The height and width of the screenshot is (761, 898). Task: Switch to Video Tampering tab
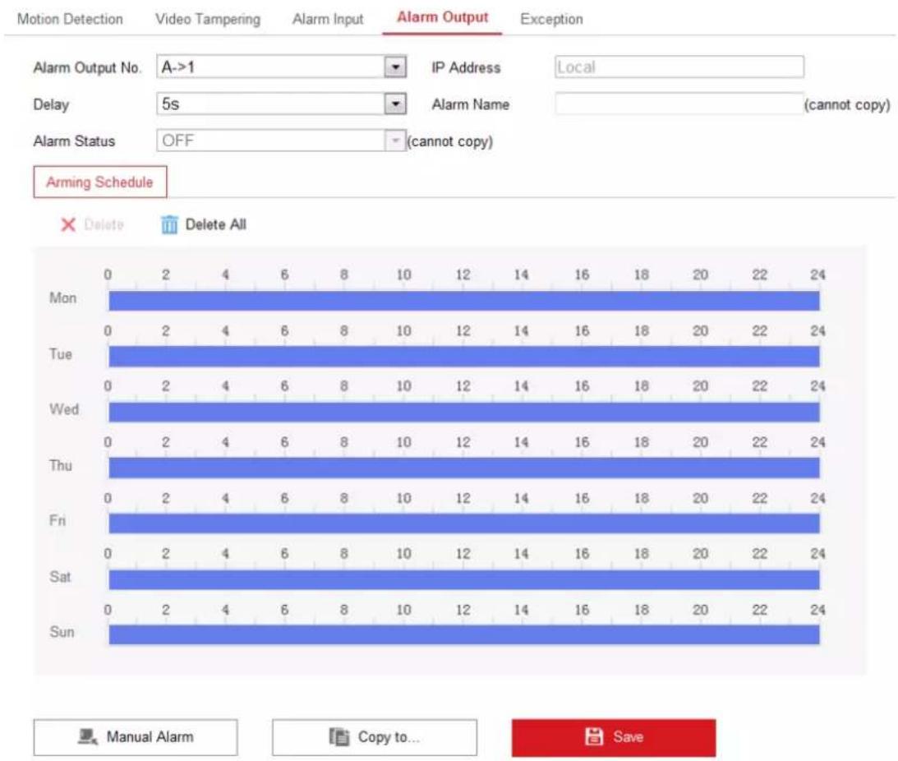207,19
